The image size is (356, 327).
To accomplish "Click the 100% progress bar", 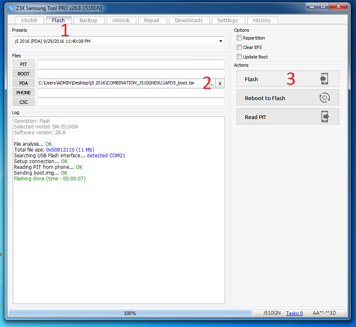I will [x=130, y=313].
